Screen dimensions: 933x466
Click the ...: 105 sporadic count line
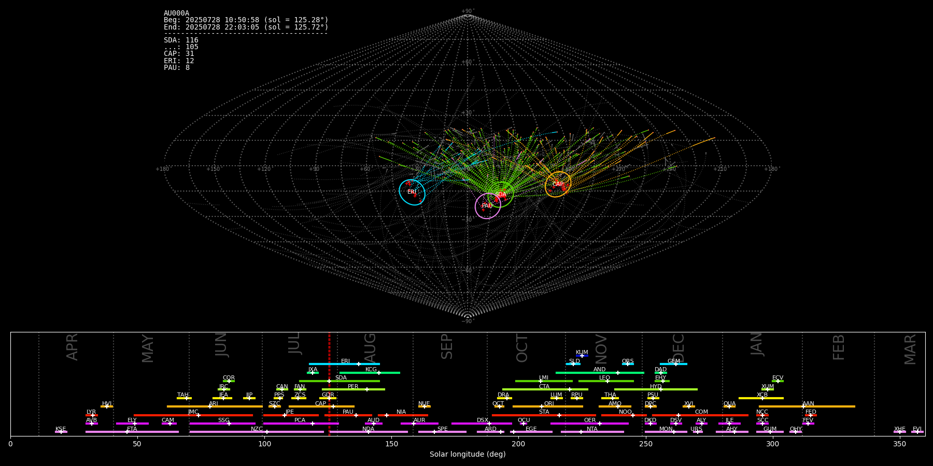[x=181, y=47]
